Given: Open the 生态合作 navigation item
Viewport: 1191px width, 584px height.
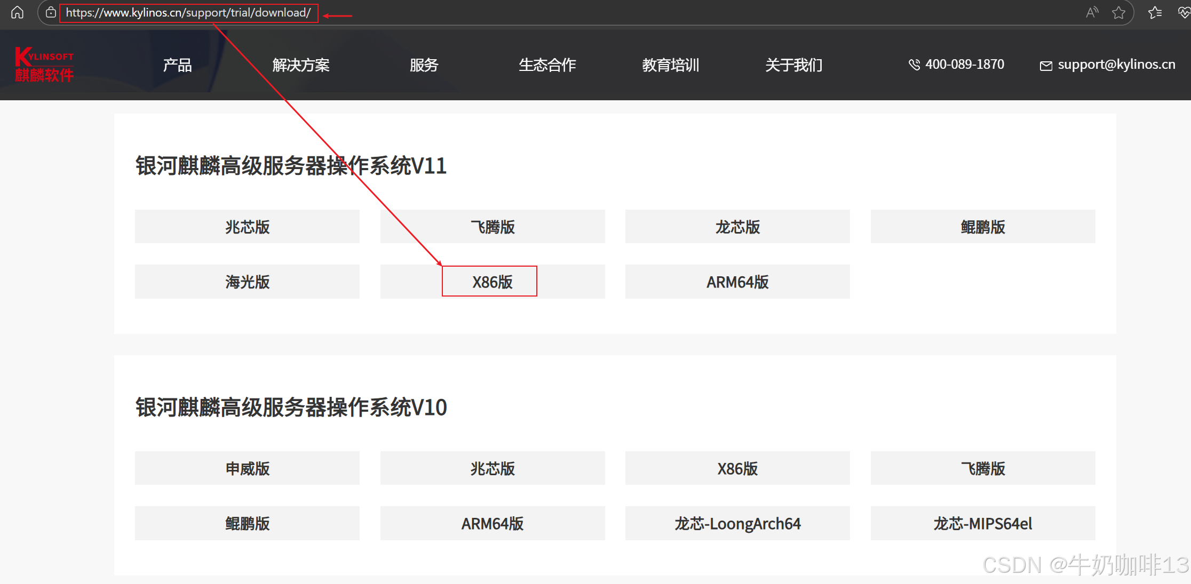Looking at the screenshot, I should 547,65.
